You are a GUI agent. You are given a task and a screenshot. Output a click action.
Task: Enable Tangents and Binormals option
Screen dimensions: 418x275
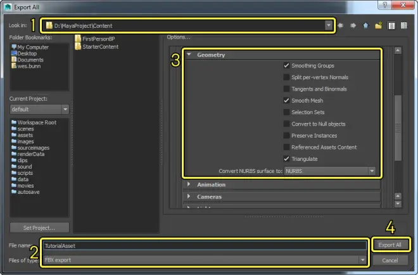click(287, 89)
